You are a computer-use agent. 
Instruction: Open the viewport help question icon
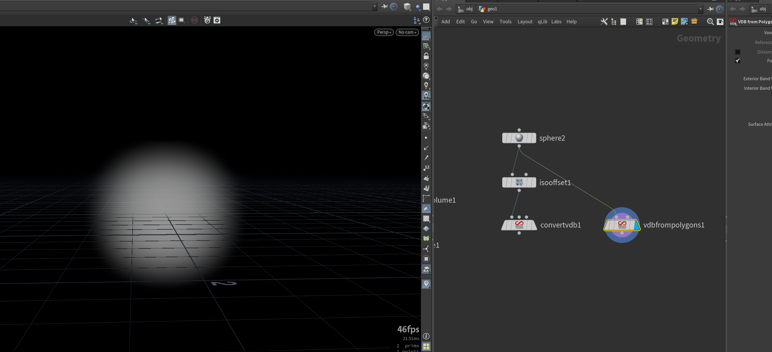(426, 20)
